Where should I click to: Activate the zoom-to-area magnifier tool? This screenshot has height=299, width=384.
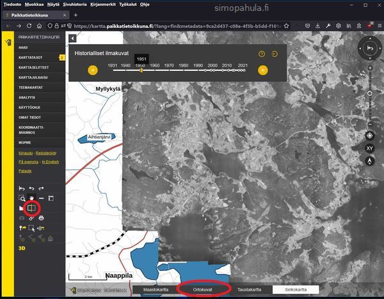point(21,197)
